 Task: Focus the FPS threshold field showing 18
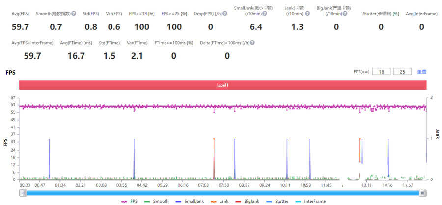tap(381, 72)
